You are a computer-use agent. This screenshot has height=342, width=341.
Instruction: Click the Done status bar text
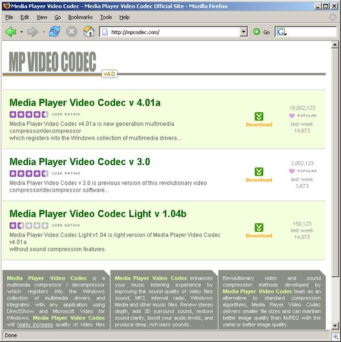11,336
